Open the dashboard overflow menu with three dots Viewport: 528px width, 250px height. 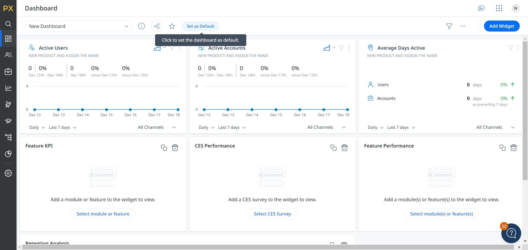point(463,26)
